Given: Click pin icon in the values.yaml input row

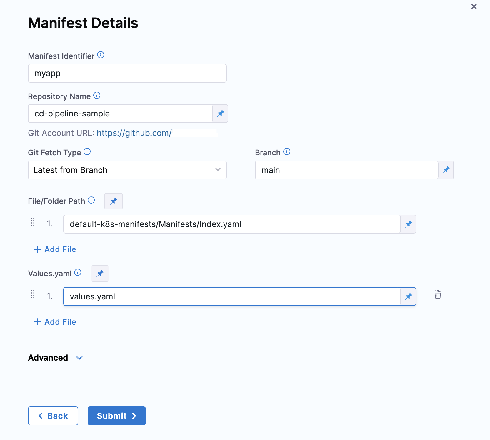Looking at the screenshot, I should point(408,296).
